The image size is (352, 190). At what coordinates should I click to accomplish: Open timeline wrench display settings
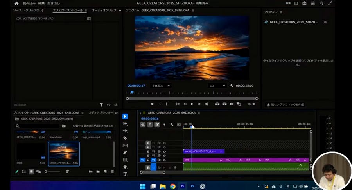[171, 124]
